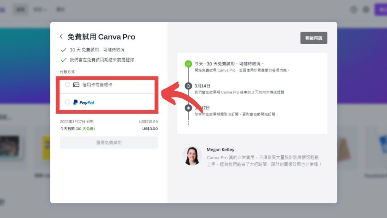Go back using the left chevron arrow
Image resolution: width=387 pixels, height=218 pixels.
tap(61, 37)
